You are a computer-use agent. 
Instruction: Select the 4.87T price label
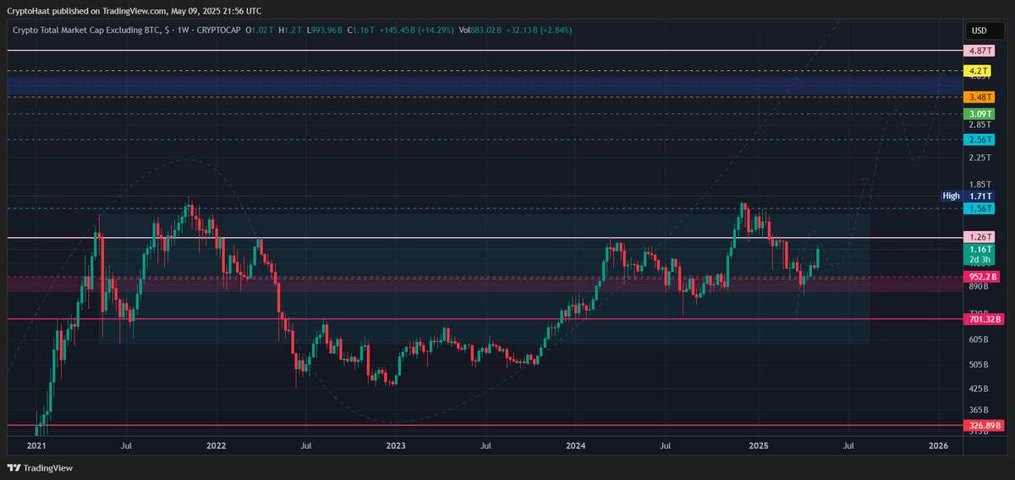(x=979, y=51)
